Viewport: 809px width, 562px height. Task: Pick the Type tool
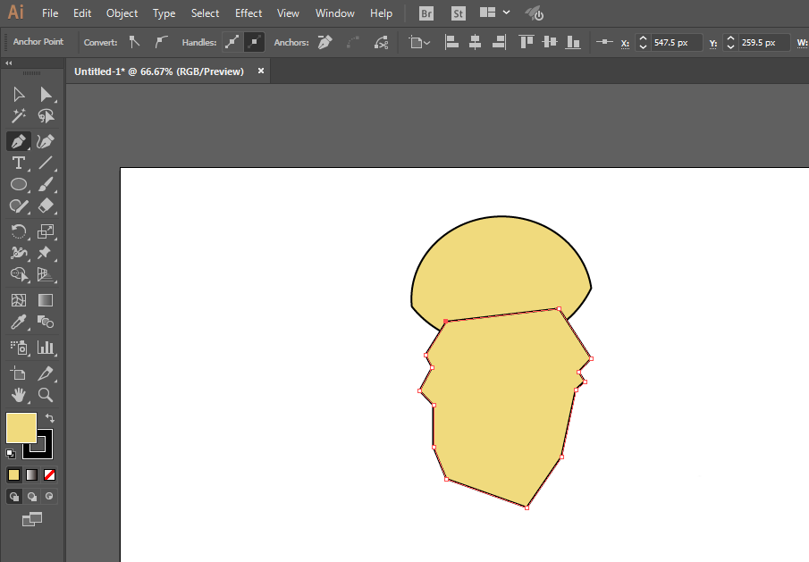pyautogui.click(x=18, y=163)
